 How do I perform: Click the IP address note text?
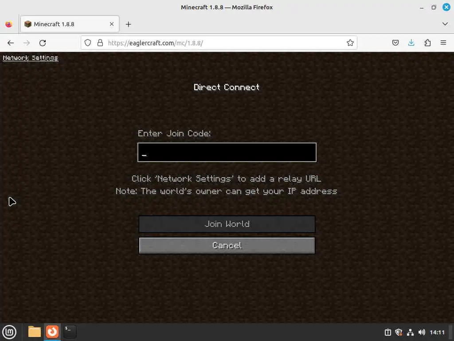[226, 191]
